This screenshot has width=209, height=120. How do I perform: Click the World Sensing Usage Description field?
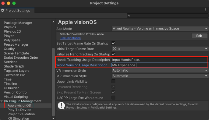click(159, 65)
